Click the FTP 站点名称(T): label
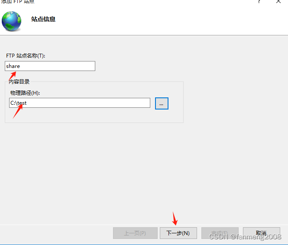 tap(26, 55)
